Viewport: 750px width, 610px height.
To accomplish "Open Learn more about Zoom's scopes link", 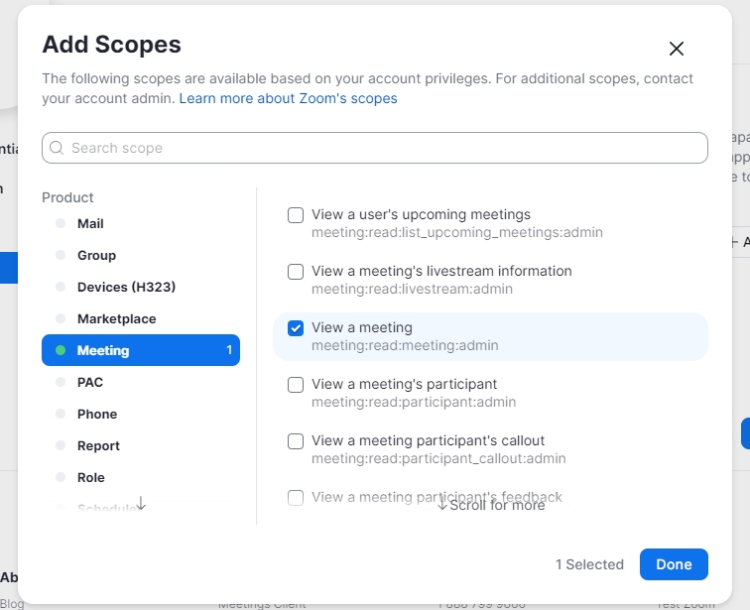I will 288,98.
